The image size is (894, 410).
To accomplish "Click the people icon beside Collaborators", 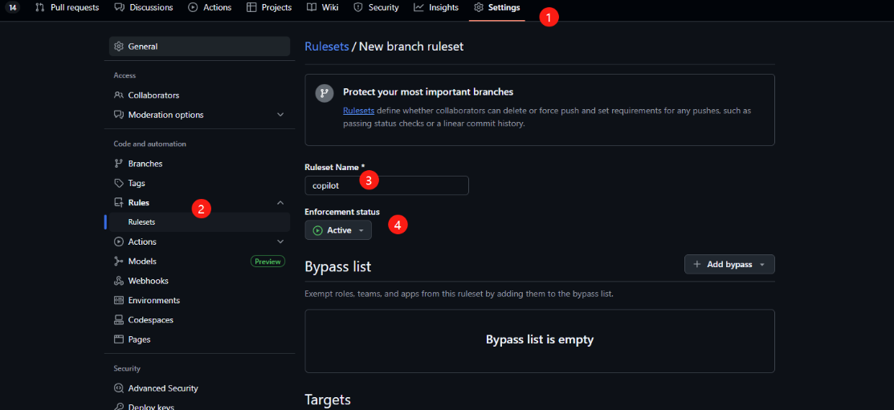I will point(119,95).
